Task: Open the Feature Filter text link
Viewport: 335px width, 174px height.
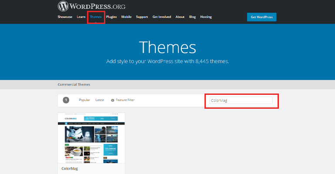Action: [x=125, y=100]
